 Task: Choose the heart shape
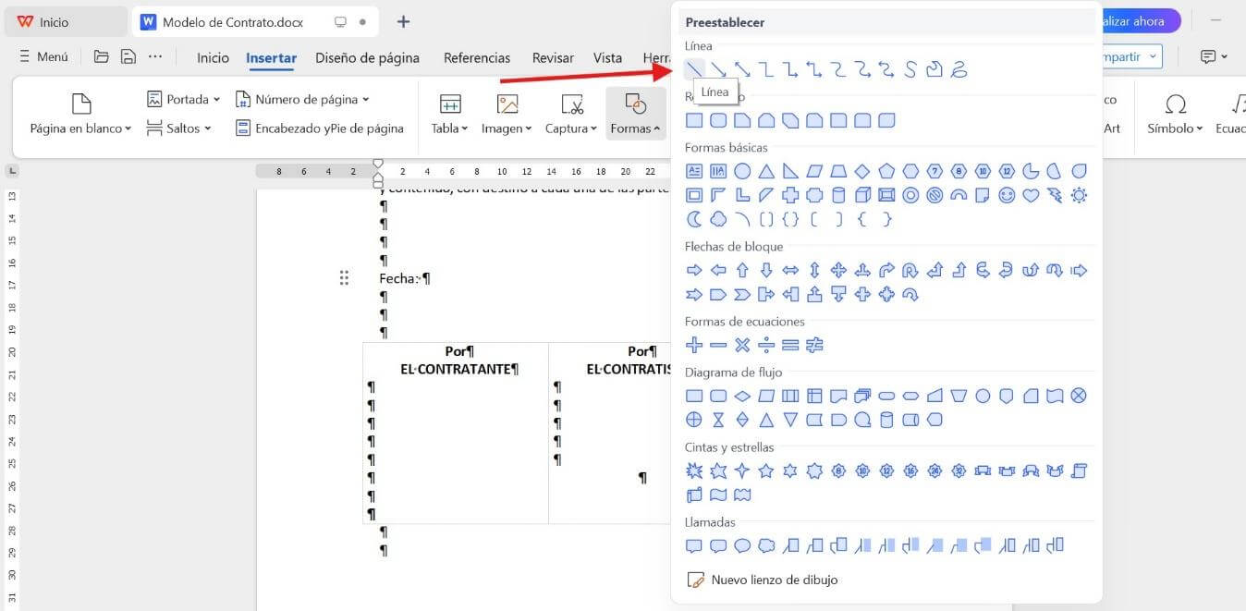coord(1031,195)
